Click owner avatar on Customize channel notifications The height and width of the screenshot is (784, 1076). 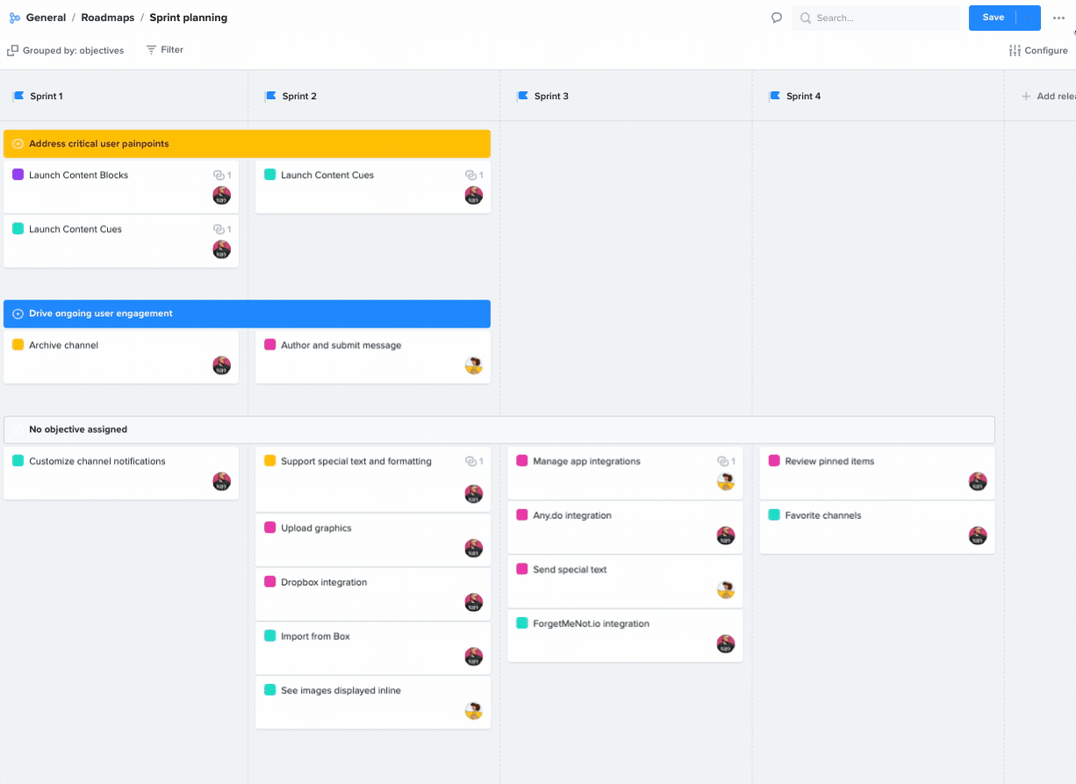click(222, 481)
